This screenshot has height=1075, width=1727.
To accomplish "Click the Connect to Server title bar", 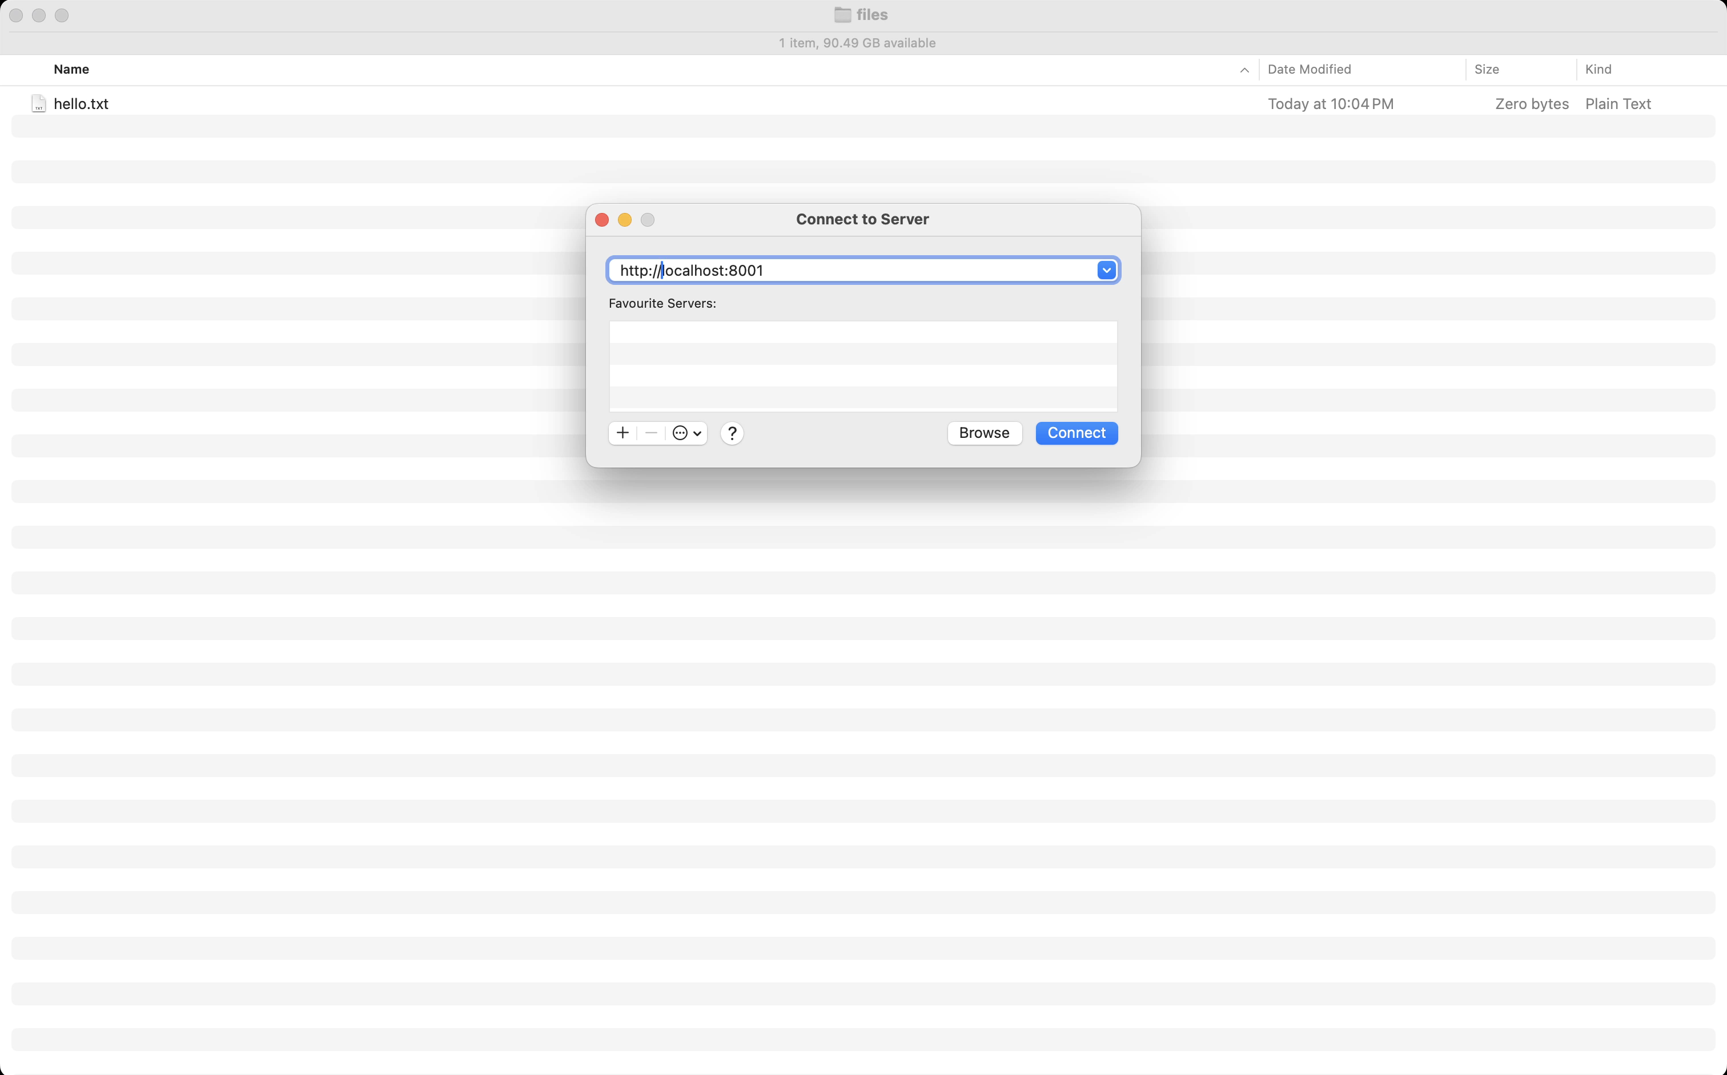I will point(862,219).
